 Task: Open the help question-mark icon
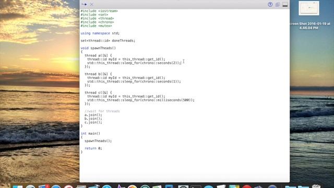tap(270, 5)
